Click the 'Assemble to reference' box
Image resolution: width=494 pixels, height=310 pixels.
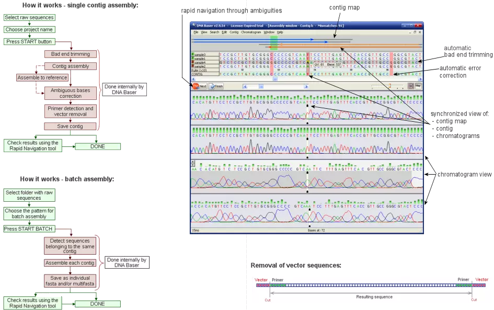[x=42, y=77]
